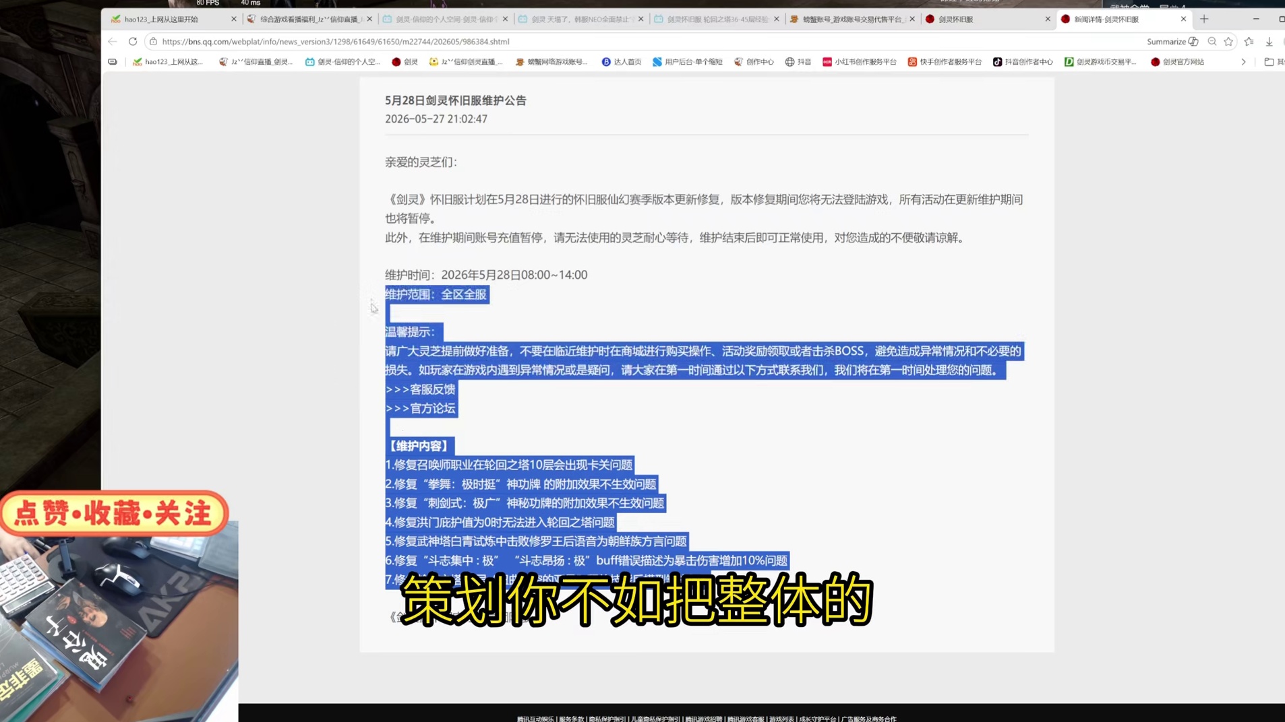Reload the current page
This screenshot has width=1285, height=722.
coord(133,42)
